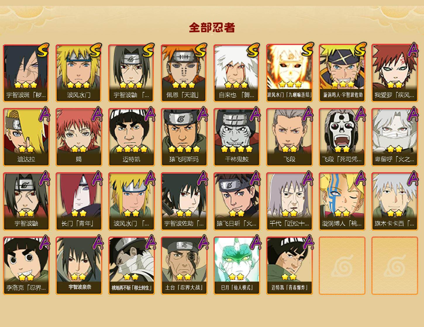Choose the 迈特凯 four-star card

click(x=132, y=137)
